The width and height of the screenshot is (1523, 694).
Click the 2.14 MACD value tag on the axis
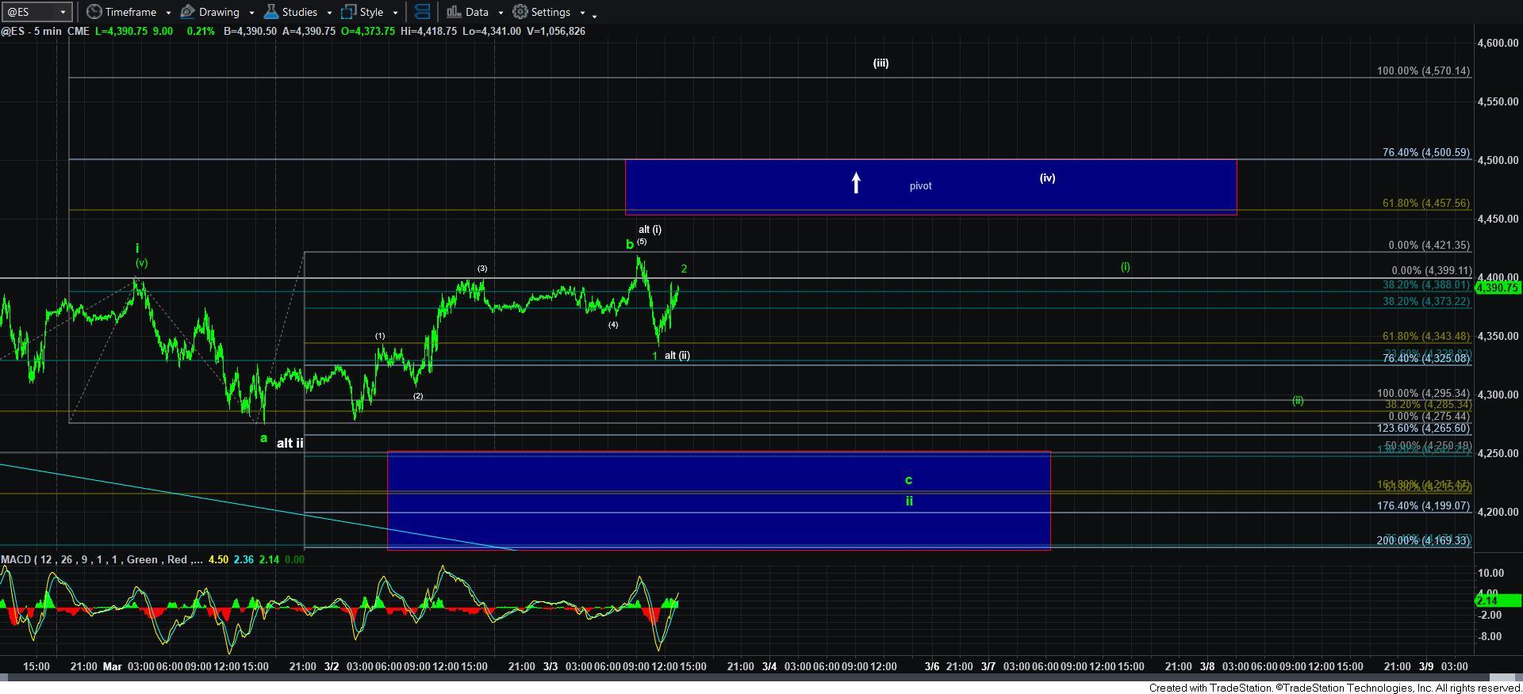click(x=1498, y=601)
